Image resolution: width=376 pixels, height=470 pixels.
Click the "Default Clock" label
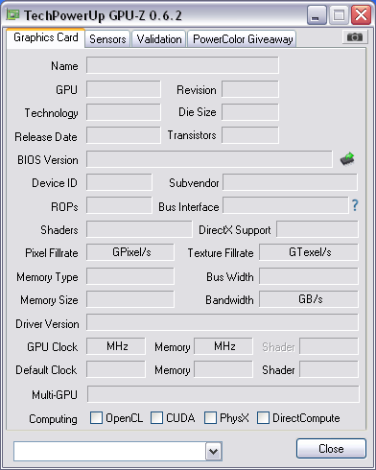tap(46, 370)
